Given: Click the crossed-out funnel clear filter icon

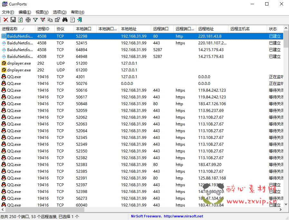Looking at the screenshot, I should tap(43, 20).
